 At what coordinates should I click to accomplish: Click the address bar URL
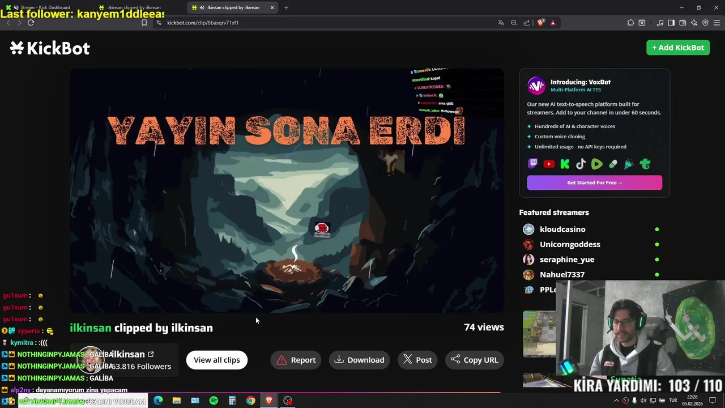pos(203,23)
